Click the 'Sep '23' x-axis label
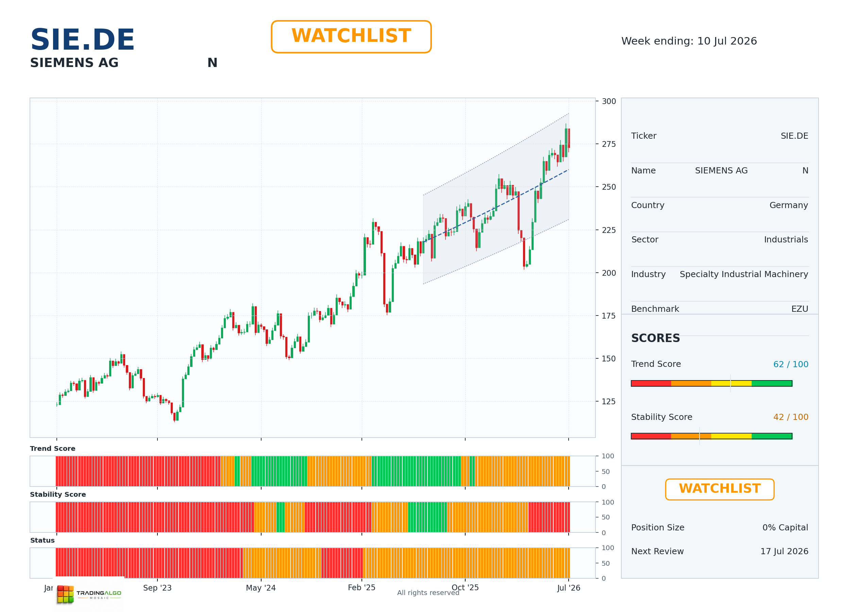The width and height of the screenshot is (857, 612). coord(157,588)
